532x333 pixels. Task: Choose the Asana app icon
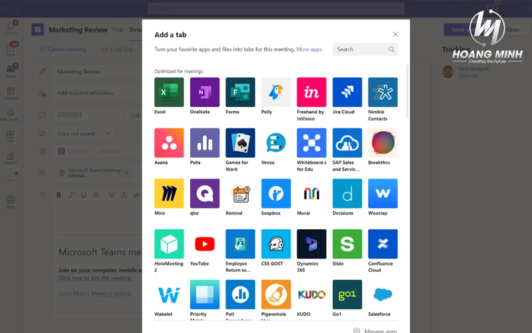(x=169, y=143)
